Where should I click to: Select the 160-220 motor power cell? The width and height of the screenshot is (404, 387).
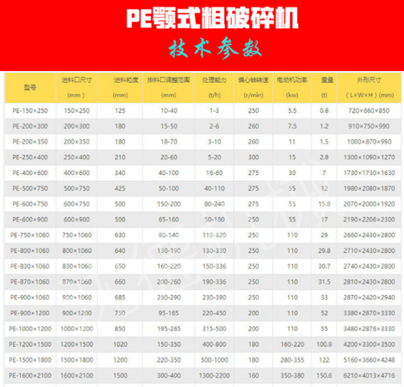[x=292, y=344]
